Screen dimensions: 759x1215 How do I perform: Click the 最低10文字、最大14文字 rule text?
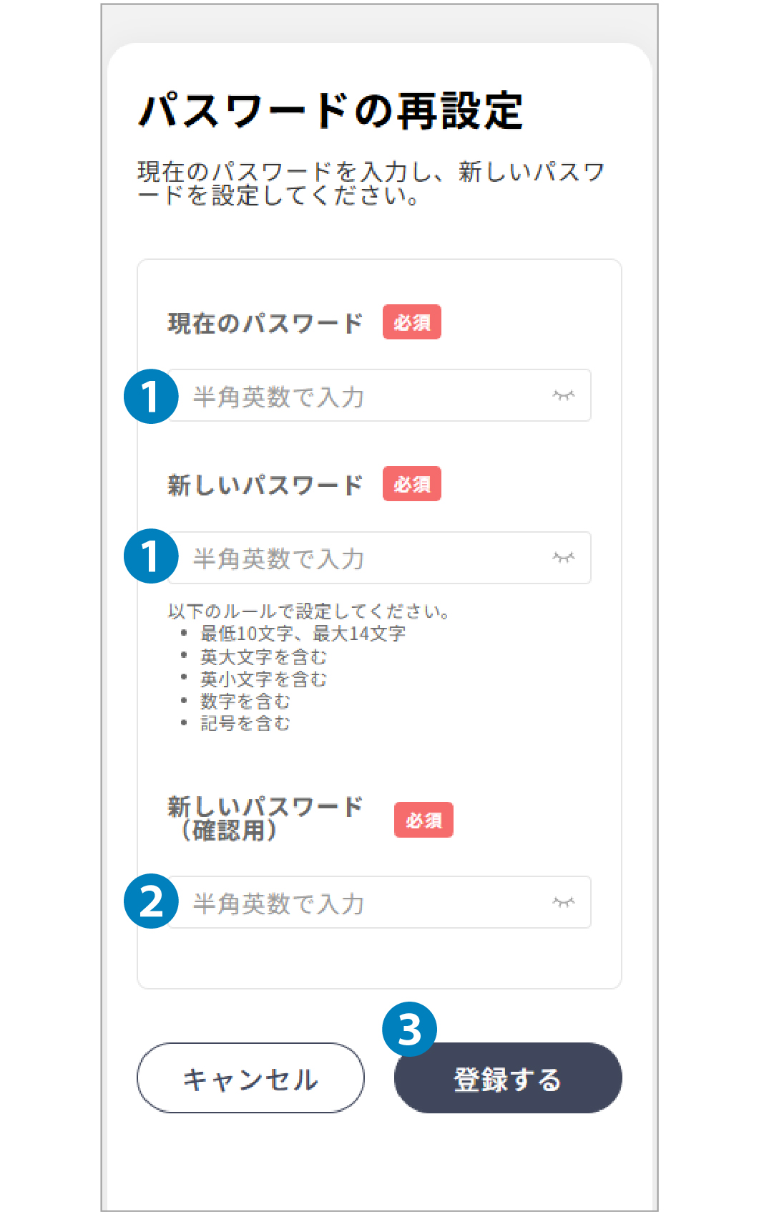pyautogui.click(x=303, y=634)
